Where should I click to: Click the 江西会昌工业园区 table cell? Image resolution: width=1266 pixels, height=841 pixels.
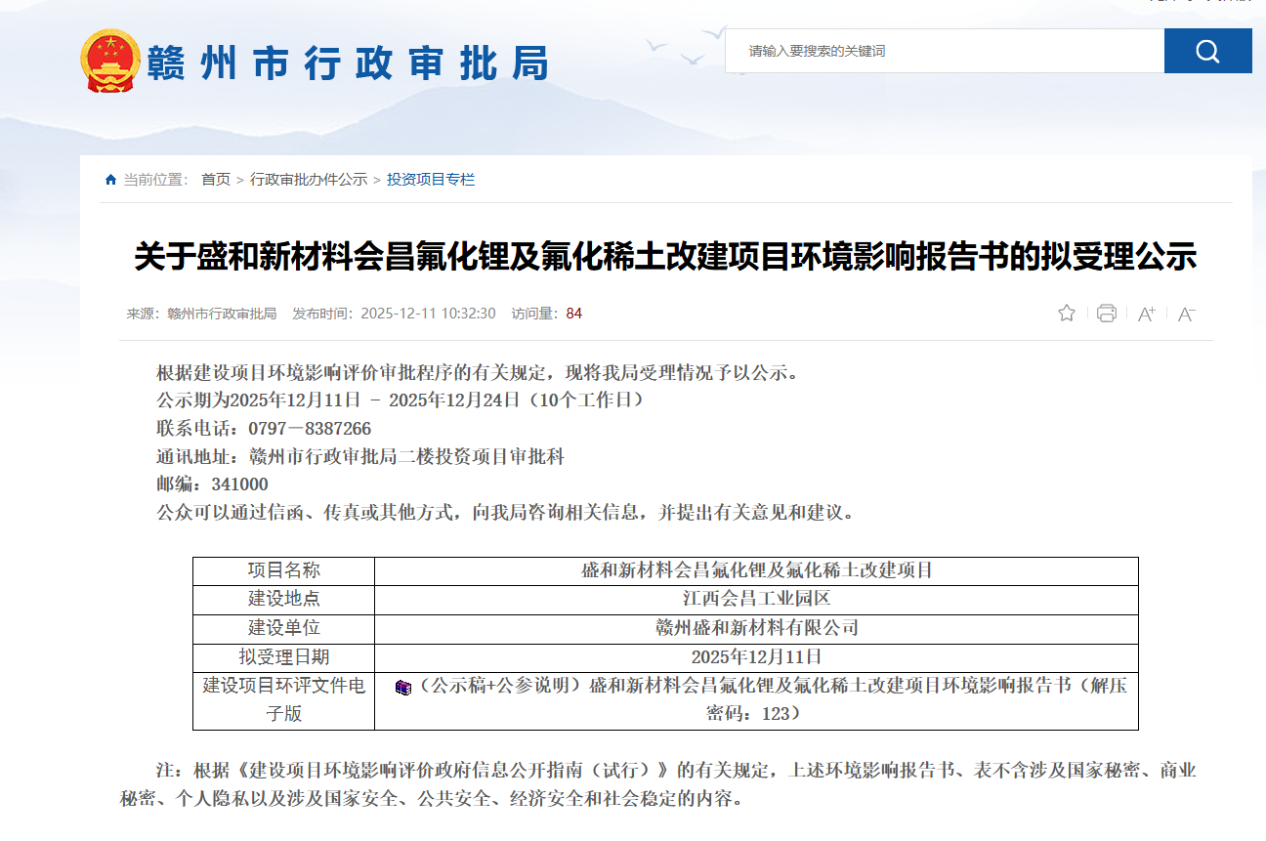756,599
